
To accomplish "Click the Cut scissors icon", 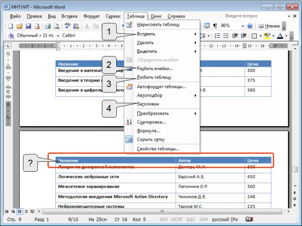I will point(87,26).
